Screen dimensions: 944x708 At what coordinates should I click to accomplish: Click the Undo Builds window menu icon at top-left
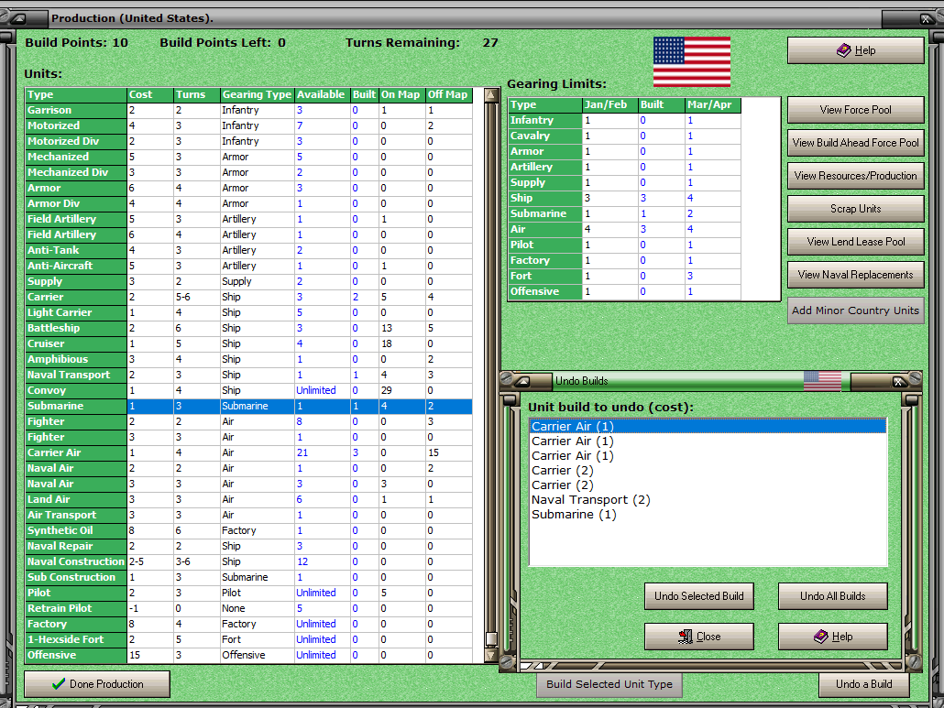522,381
